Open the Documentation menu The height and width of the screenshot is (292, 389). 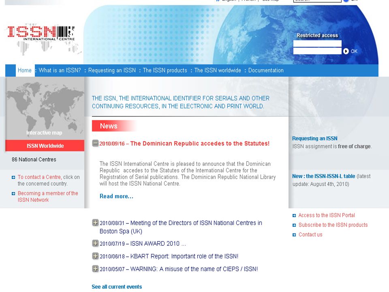click(x=266, y=70)
